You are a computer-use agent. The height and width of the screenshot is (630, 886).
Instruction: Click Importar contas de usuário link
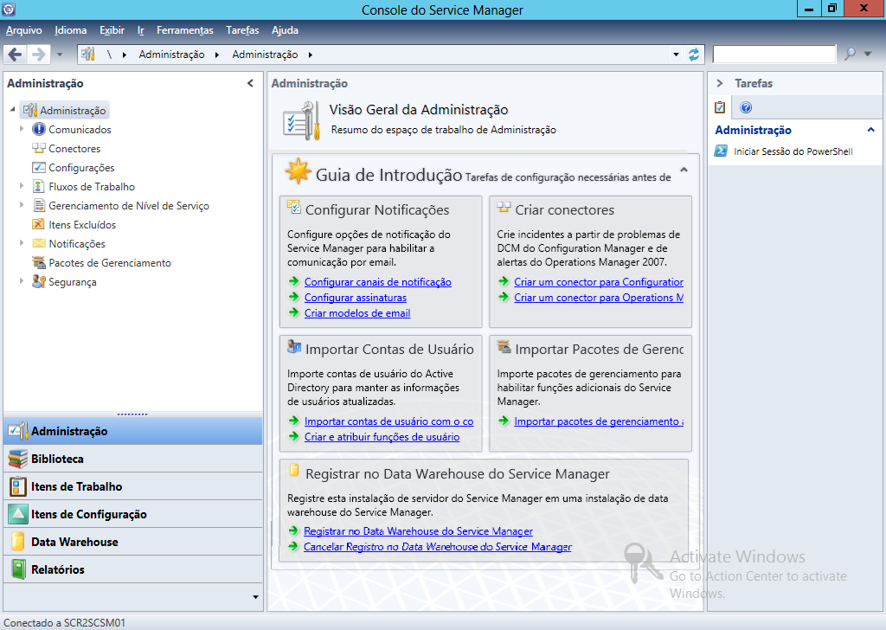coord(388,421)
